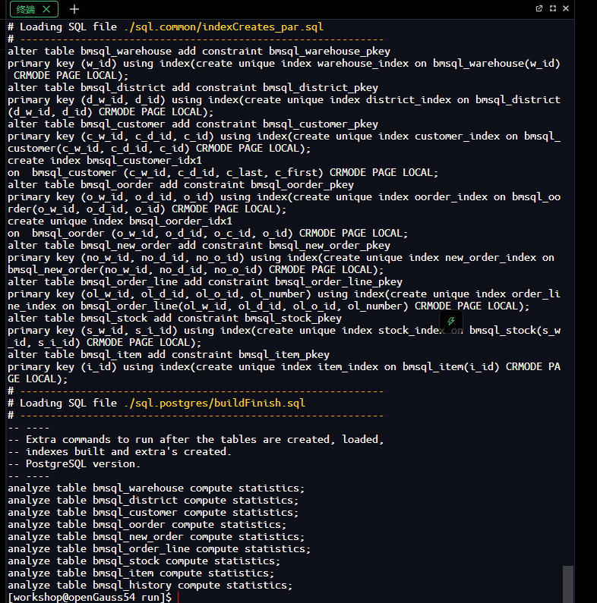This screenshot has height=603, width=597.
Task: Close the 终端 tab with its X
Action: coord(46,9)
